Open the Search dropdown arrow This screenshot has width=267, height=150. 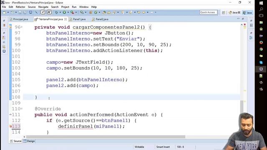(118, 12)
